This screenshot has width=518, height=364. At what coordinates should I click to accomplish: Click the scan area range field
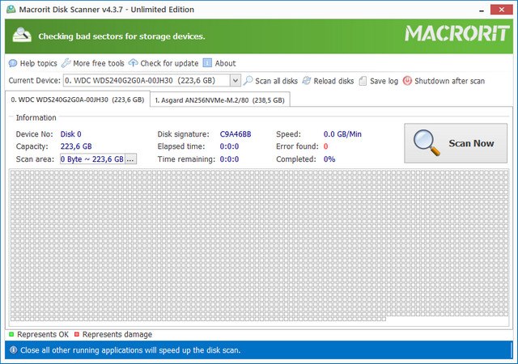coord(91,159)
